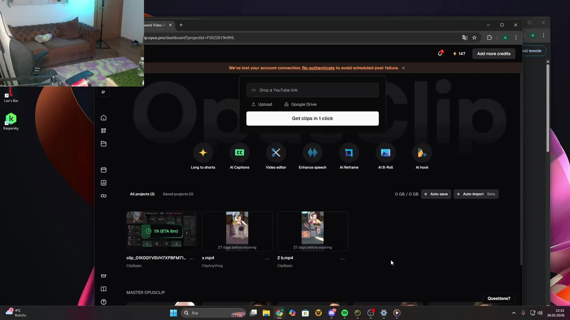Open the processing clip thumbnail 1% ETA
Image resolution: width=570 pixels, height=320 pixels.
161,231
